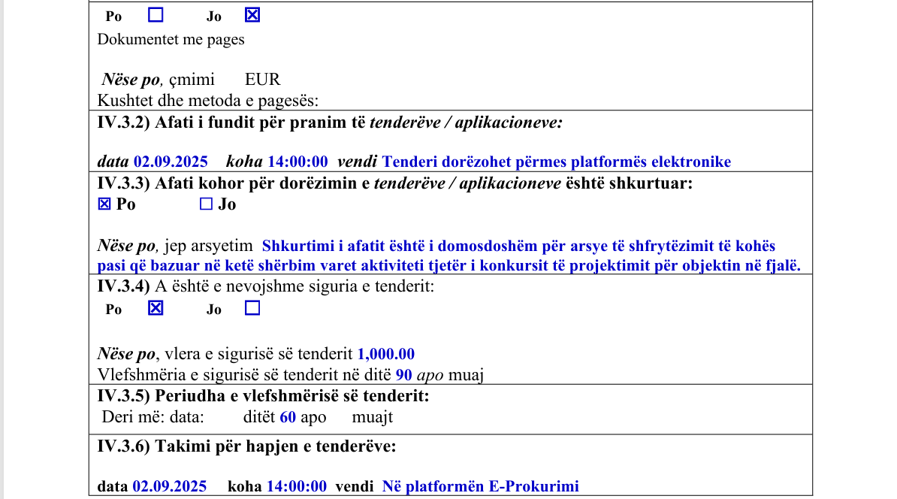897x499 pixels.
Task: Click heading 'IV.3.5) Periudha e vlefshmërisë së tenderit'
Action: click(x=263, y=396)
